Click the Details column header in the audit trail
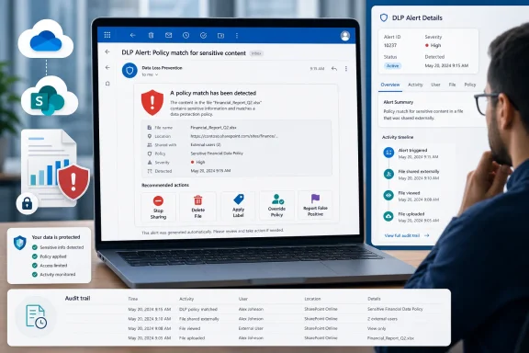 click(374, 299)
